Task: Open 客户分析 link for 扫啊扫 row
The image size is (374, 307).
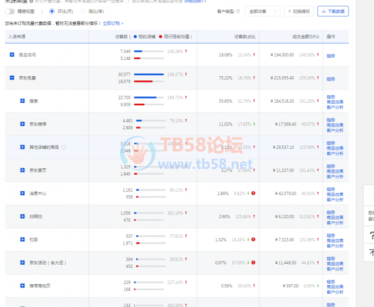Action: [x=335, y=223]
